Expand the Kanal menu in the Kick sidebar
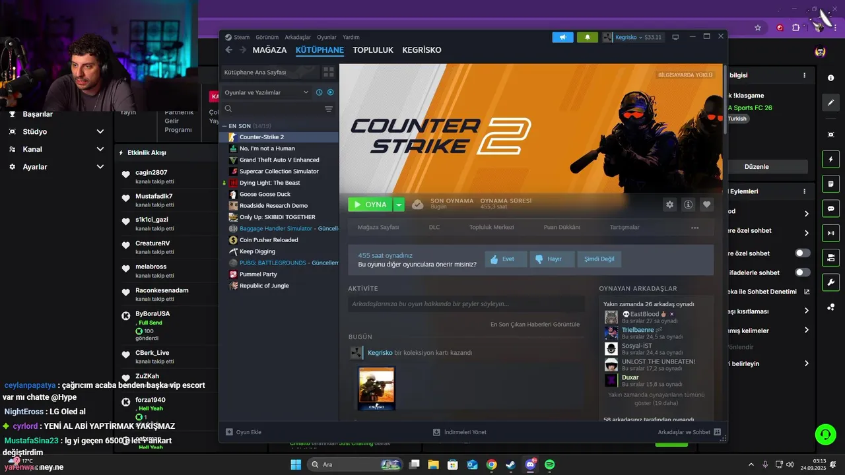This screenshot has height=475, width=845. point(100,149)
